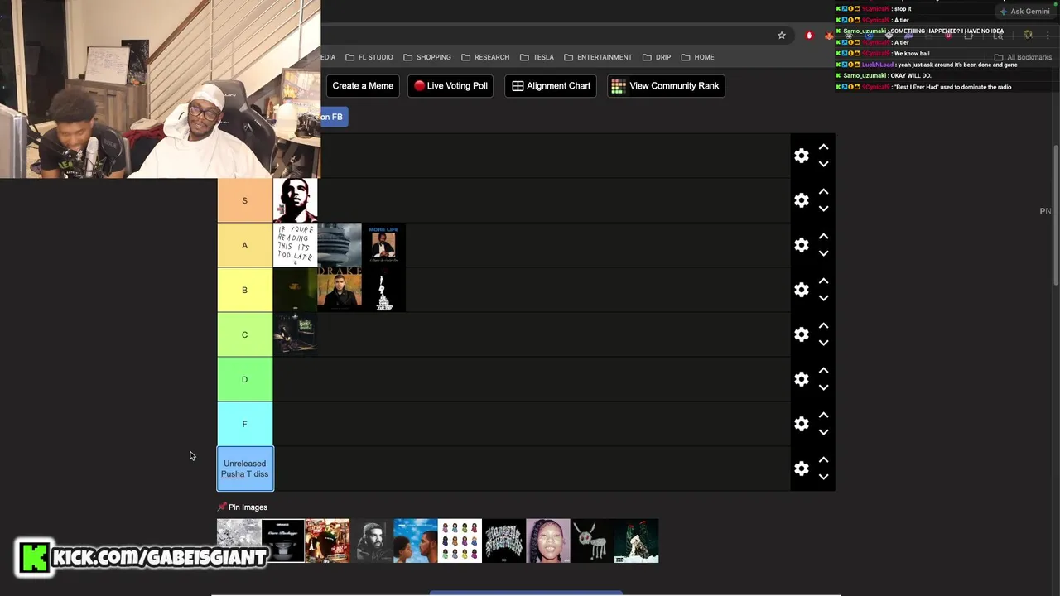Viewport: 1060px width, 596px height.
Task: Move the D tier row down
Action: pyautogui.click(x=823, y=387)
